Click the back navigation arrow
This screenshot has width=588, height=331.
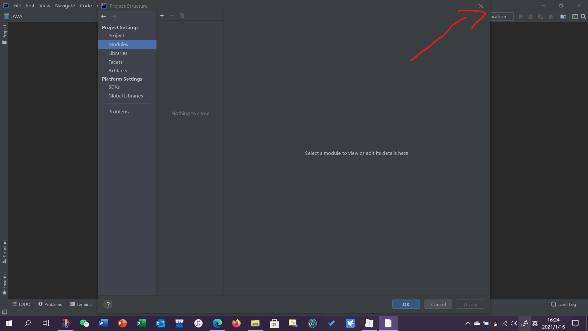(x=104, y=17)
